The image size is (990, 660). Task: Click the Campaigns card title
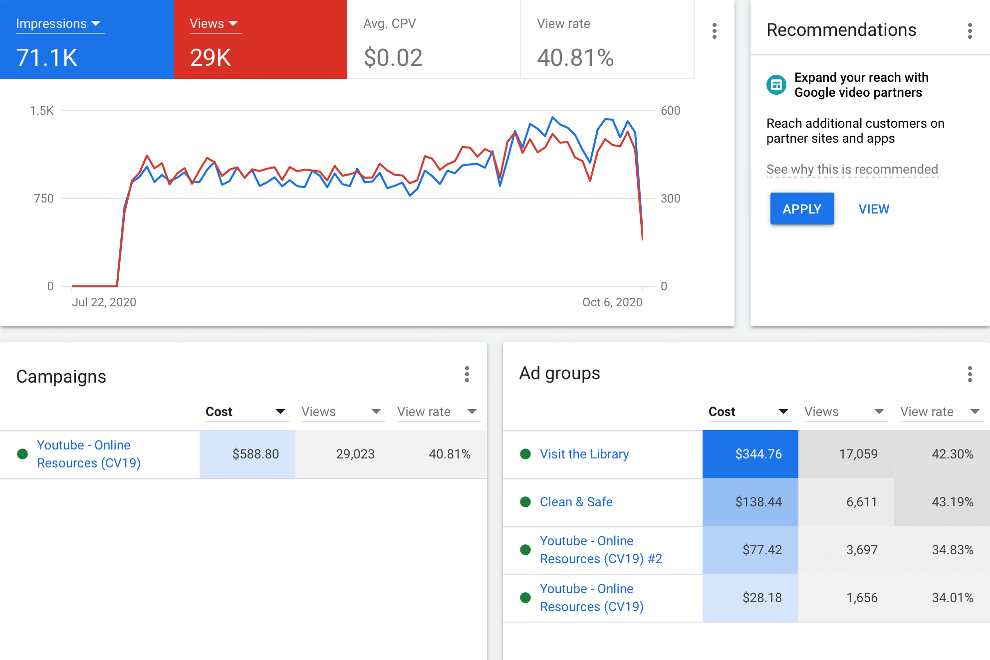(61, 377)
